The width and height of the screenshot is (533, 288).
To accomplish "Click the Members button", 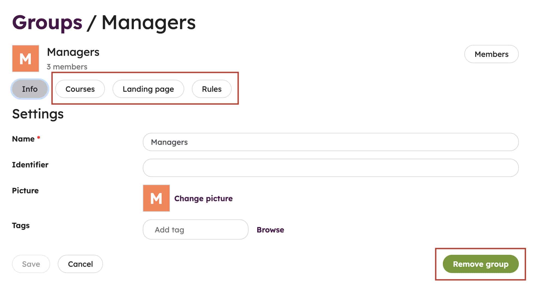I will (x=491, y=54).
